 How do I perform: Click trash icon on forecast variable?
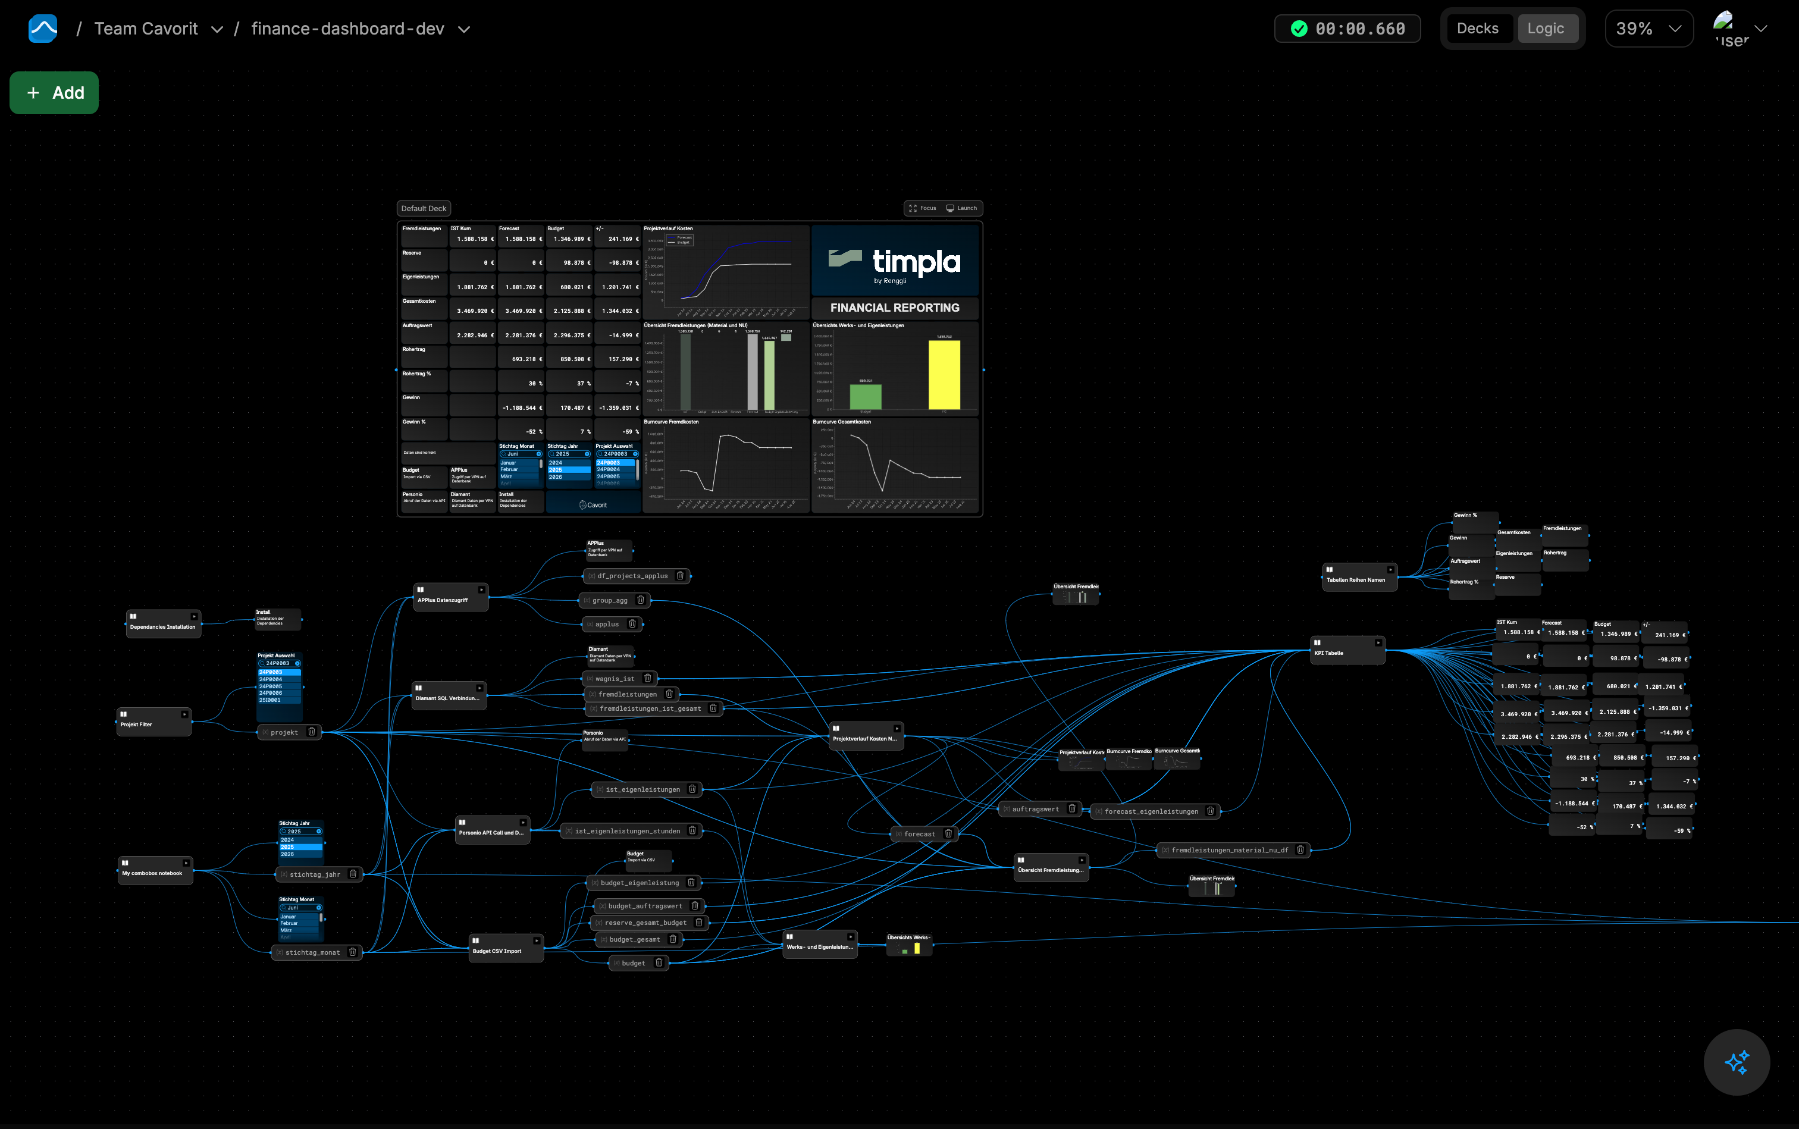[948, 833]
